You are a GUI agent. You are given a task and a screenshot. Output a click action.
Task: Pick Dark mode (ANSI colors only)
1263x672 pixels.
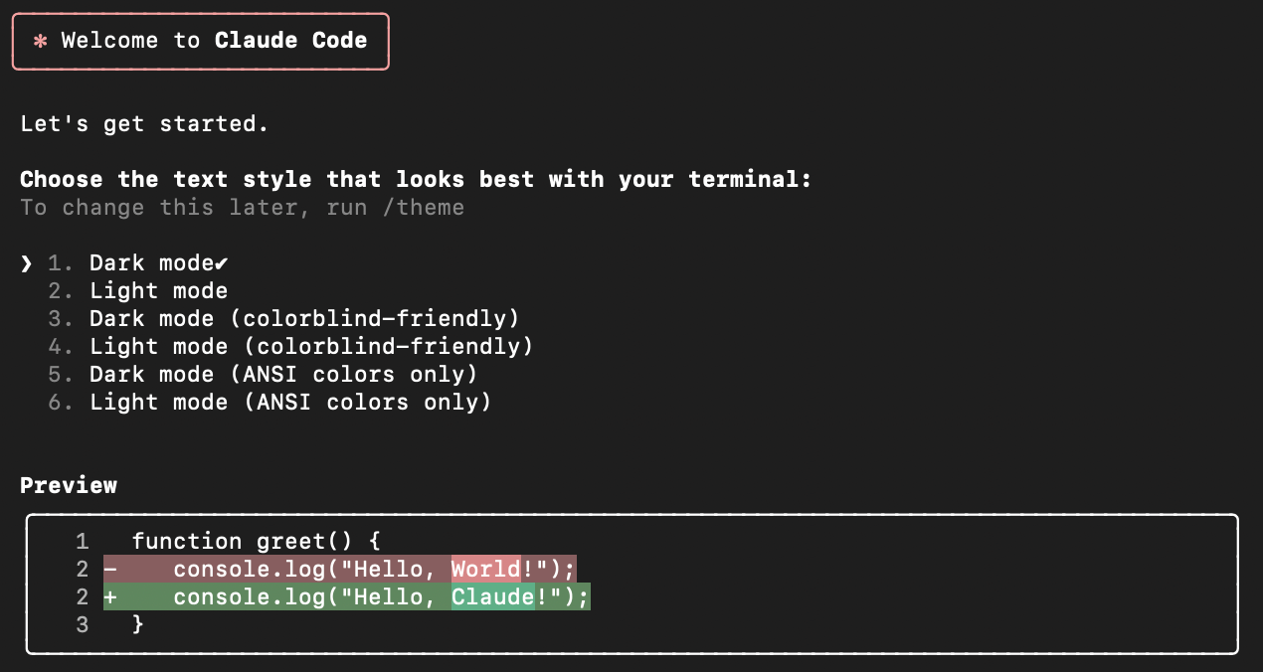283,375
